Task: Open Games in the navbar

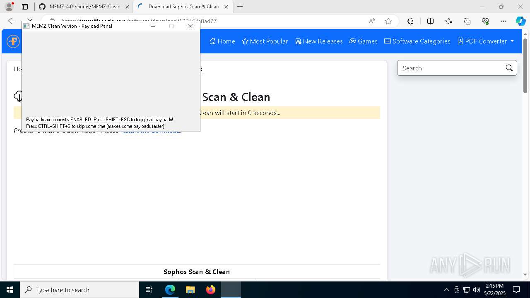Action: [364, 41]
